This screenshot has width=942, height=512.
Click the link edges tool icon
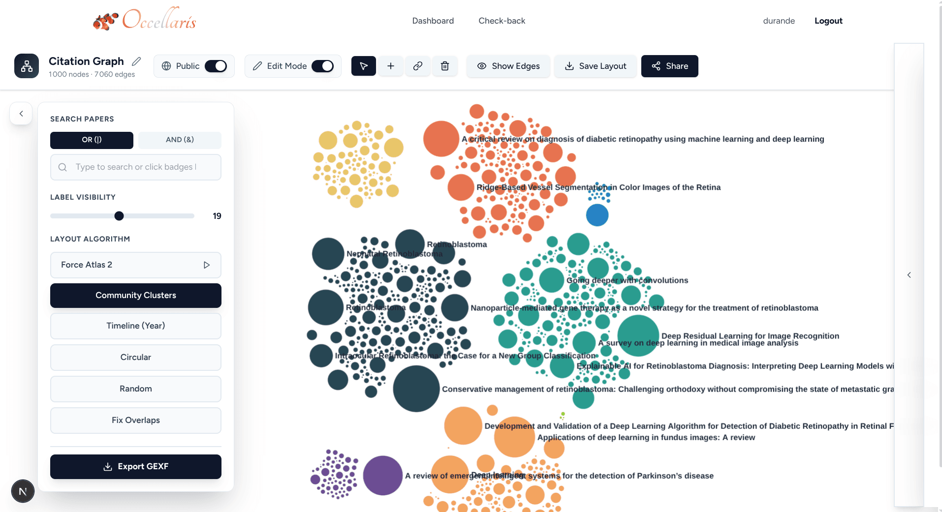point(418,66)
